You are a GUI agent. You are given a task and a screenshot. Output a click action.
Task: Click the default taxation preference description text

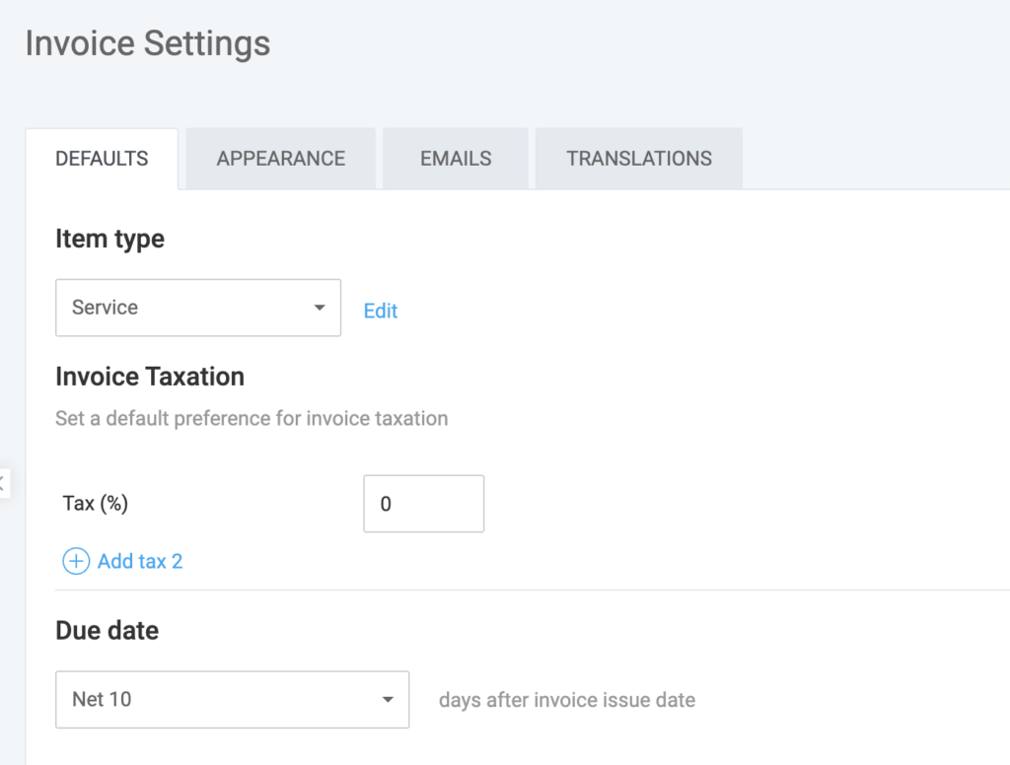[252, 419]
